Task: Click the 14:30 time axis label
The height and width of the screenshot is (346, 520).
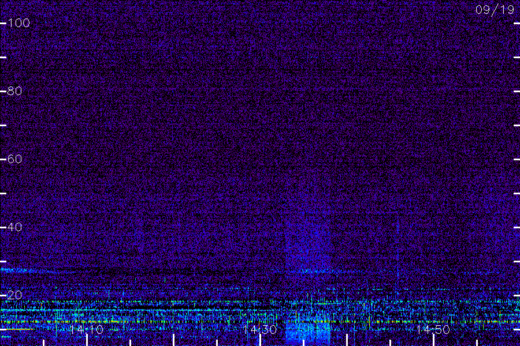Action: point(259,329)
